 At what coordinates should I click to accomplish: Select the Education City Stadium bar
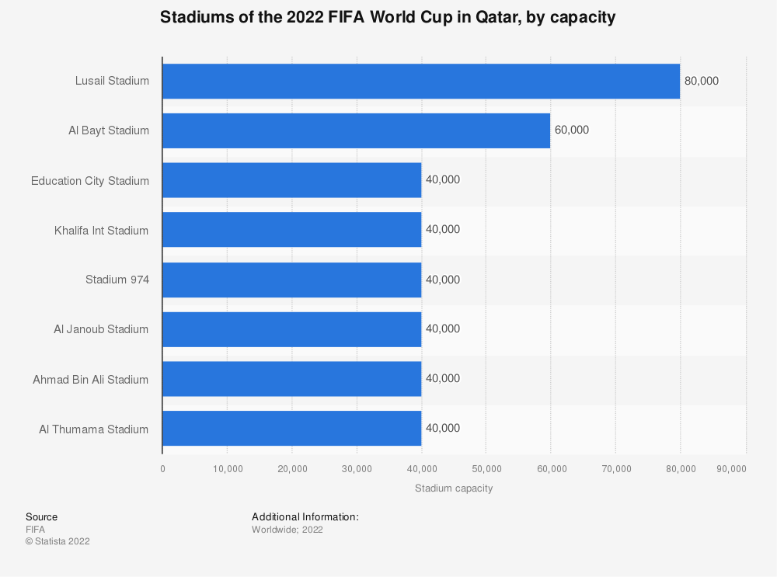coord(291,180)
